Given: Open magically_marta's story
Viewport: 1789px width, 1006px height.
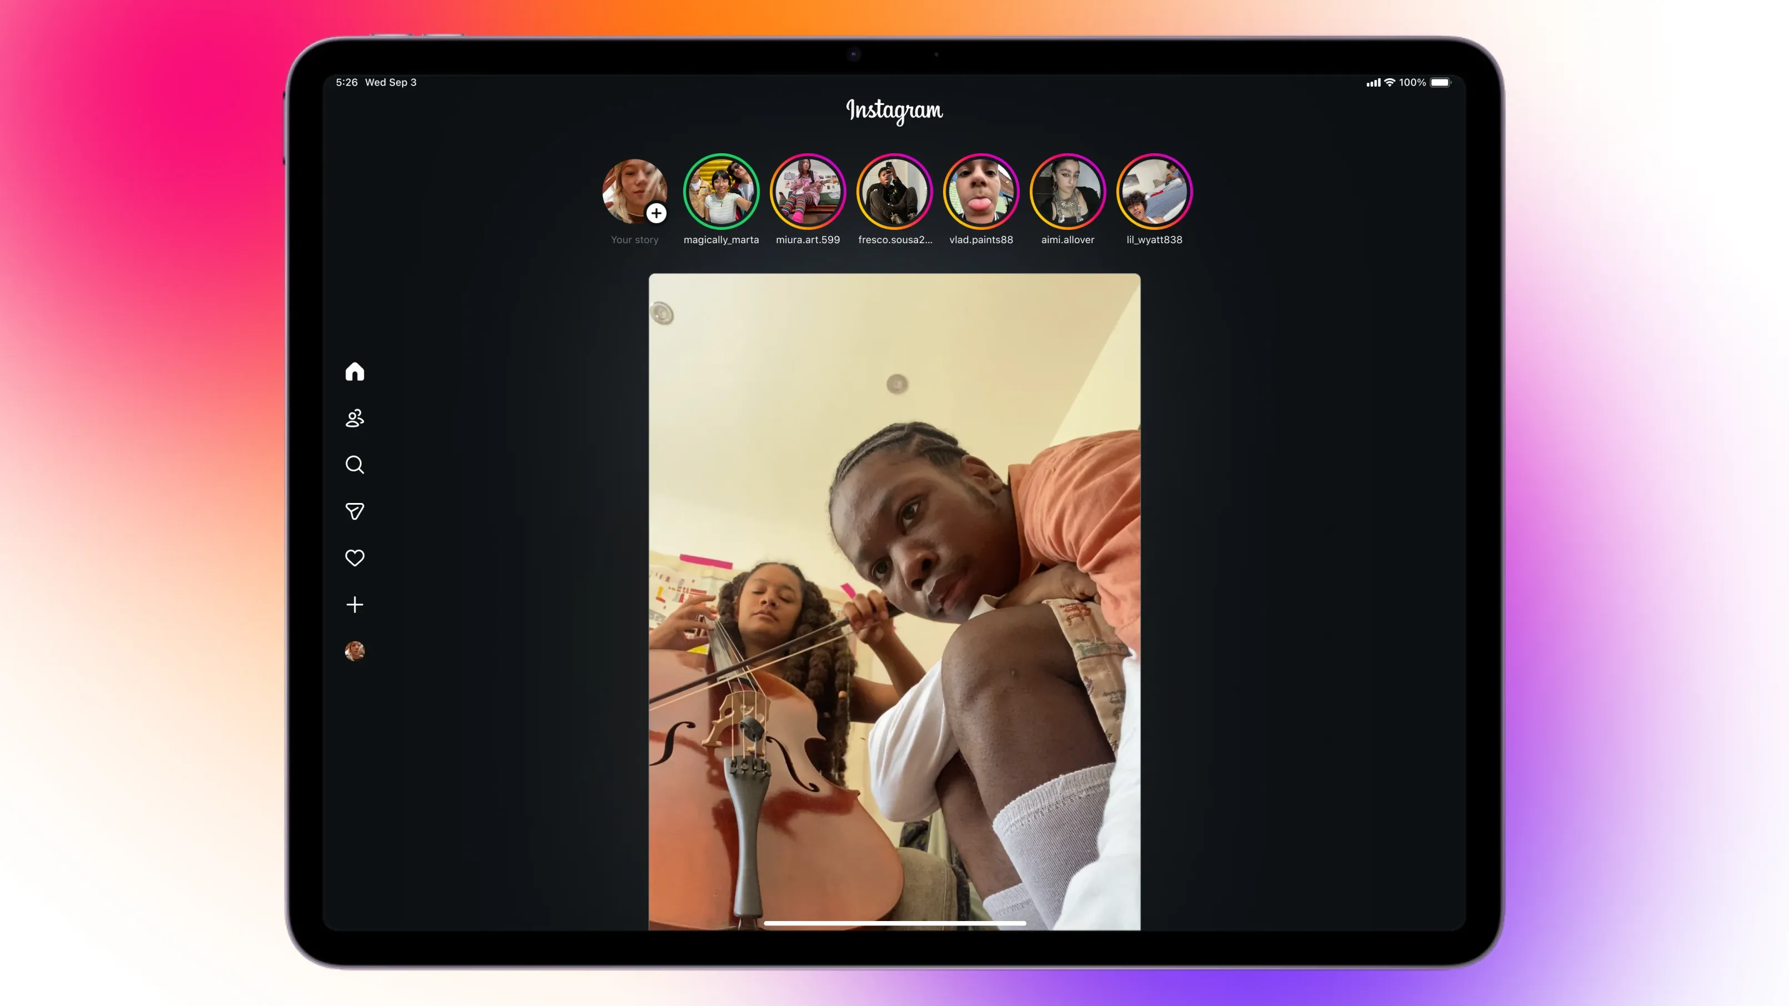Looking at the screenshot, I should 721,191.
